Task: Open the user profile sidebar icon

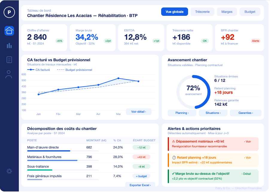Action: coord(9,74)
